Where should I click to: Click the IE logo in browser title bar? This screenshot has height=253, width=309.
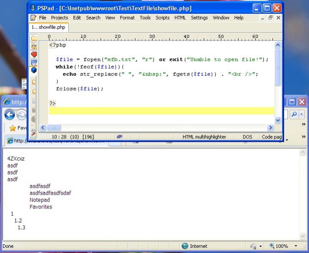pyautogui.click(x=7, y=102)
